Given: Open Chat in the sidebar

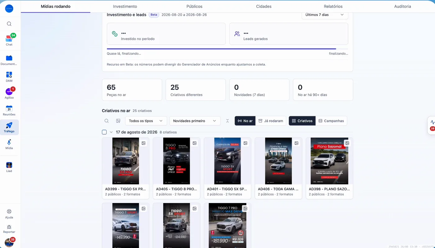Looking at the screenshot, I should click(9, 40).
